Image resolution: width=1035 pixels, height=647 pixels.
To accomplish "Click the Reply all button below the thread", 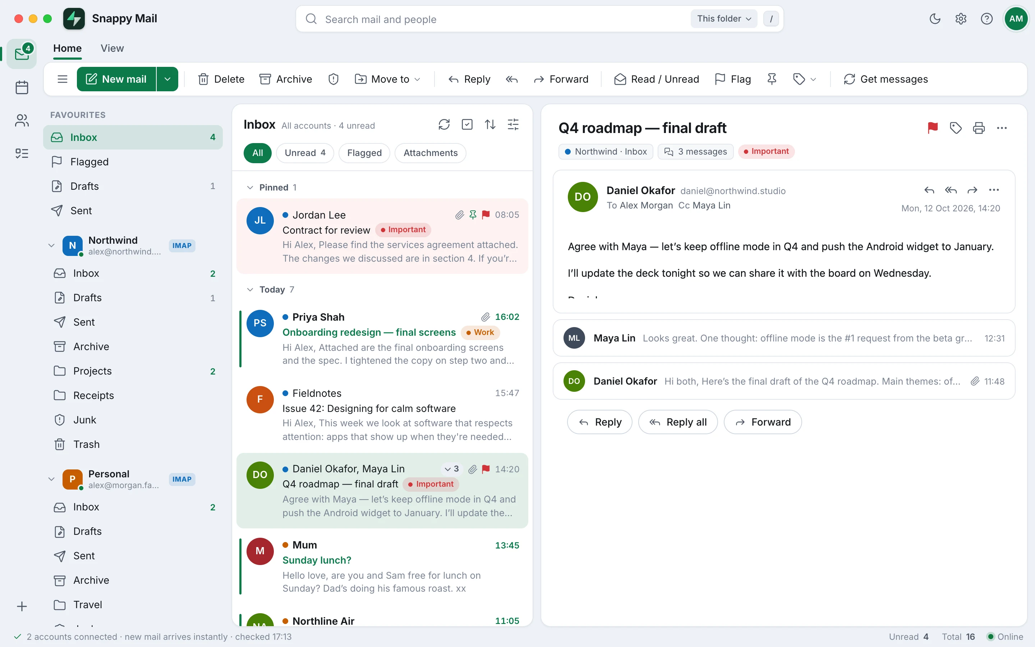I will coord(678,422).
